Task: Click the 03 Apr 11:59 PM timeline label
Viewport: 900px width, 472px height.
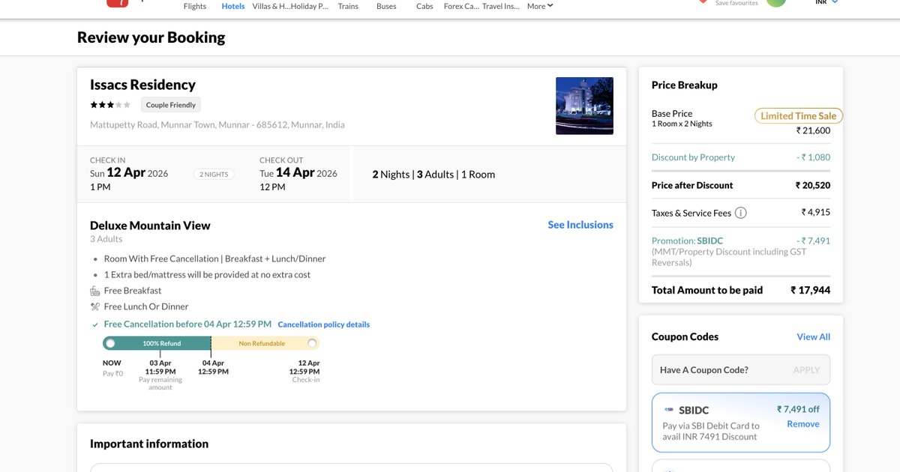Action: [160, 367]
